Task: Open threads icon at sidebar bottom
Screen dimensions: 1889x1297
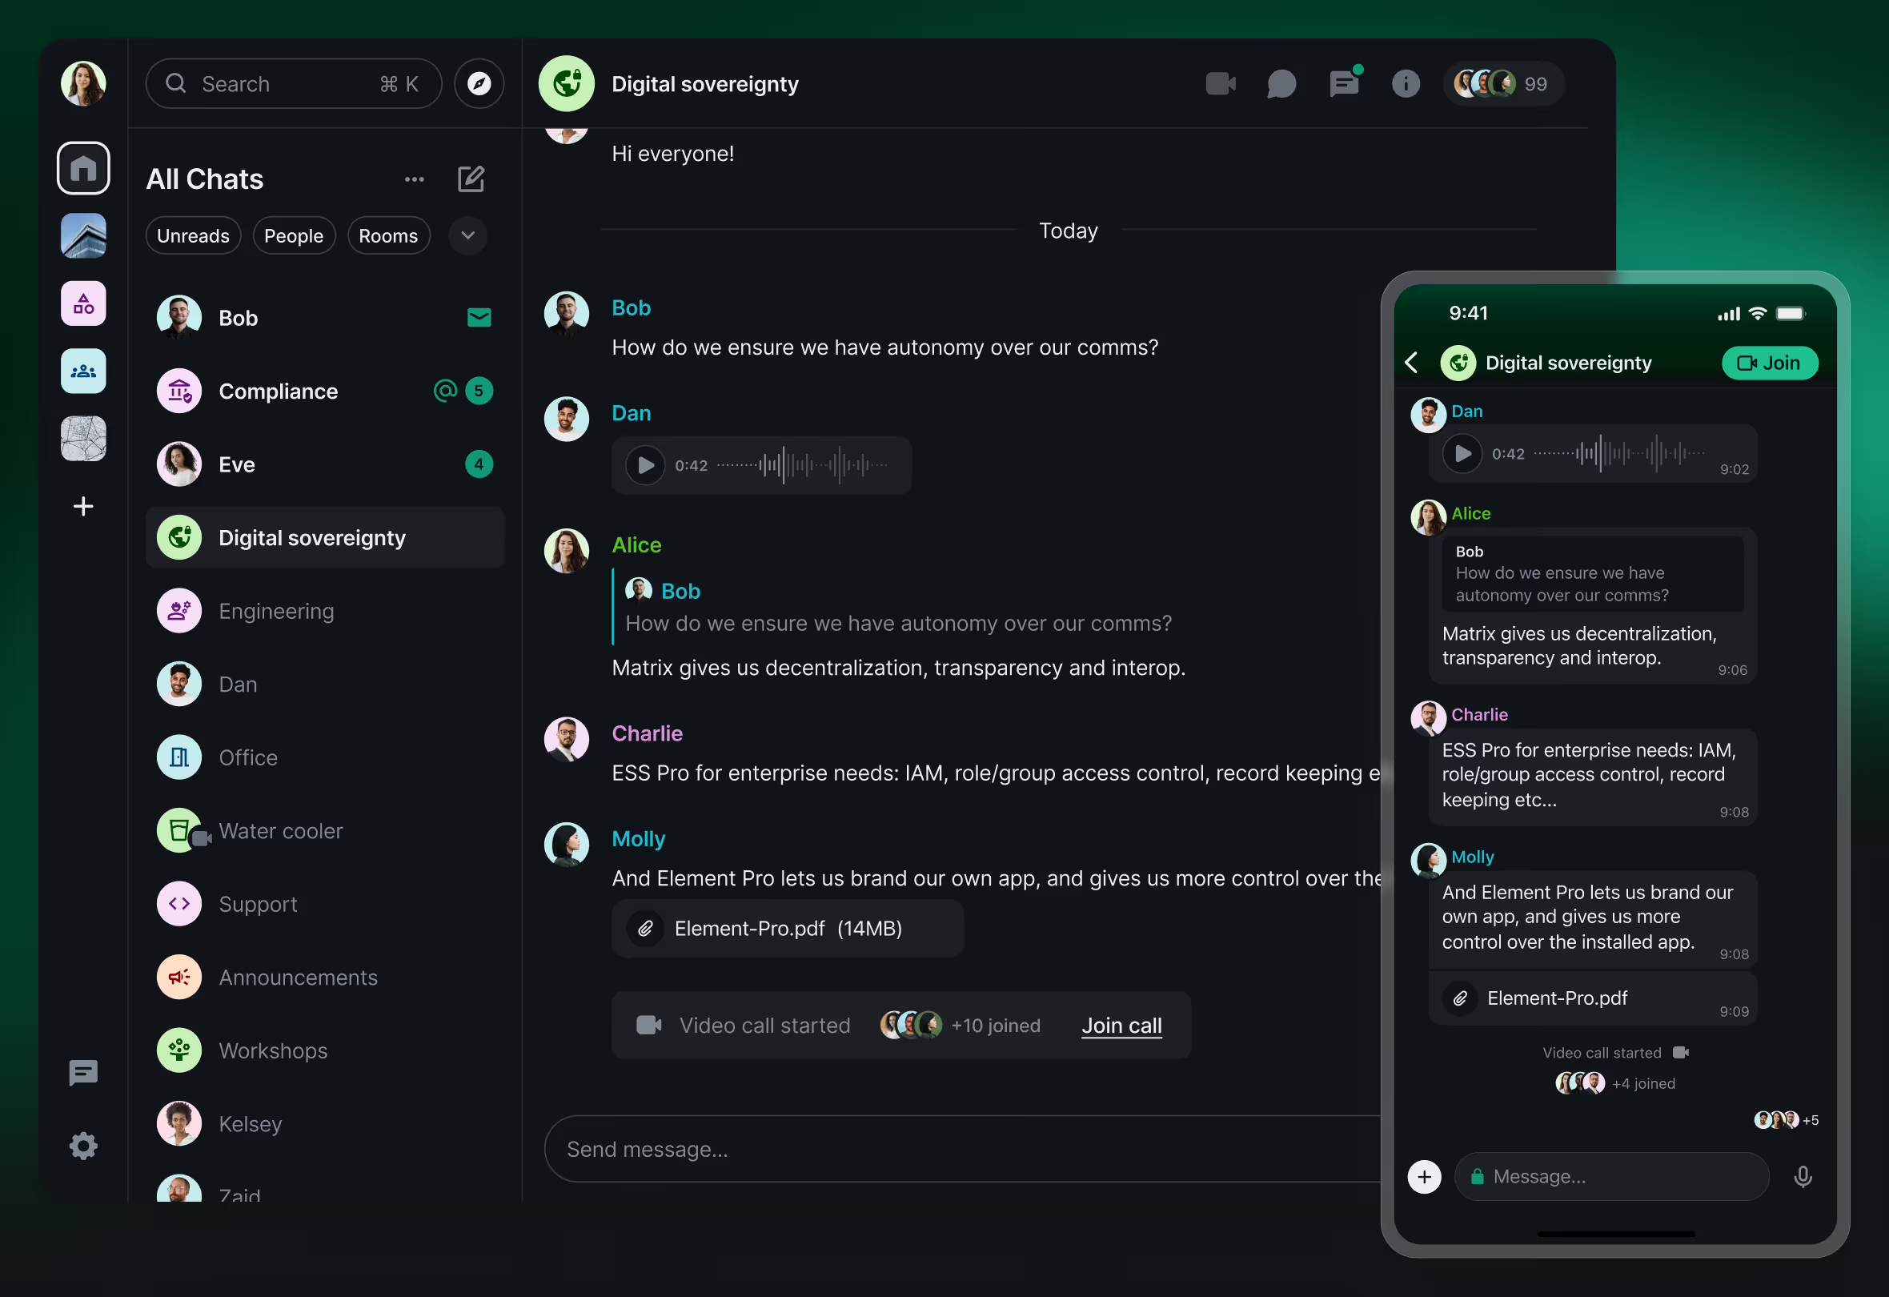Action: pos(84,1074)
